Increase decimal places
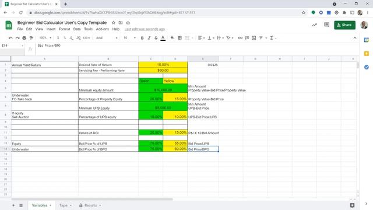The image size is (373, 210). (x=78, y=38)
